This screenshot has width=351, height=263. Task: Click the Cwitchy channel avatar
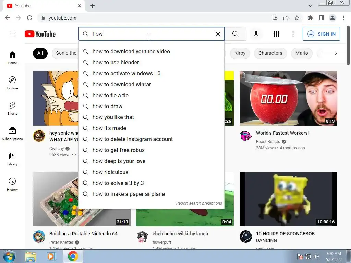39,136
